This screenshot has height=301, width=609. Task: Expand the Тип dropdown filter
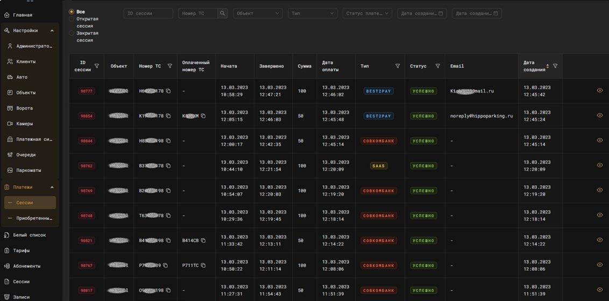pyautogui.click(x=313, y=13)
